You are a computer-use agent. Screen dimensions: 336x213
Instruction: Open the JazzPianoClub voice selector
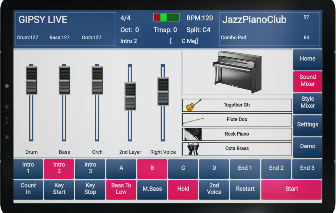(254, 20)
